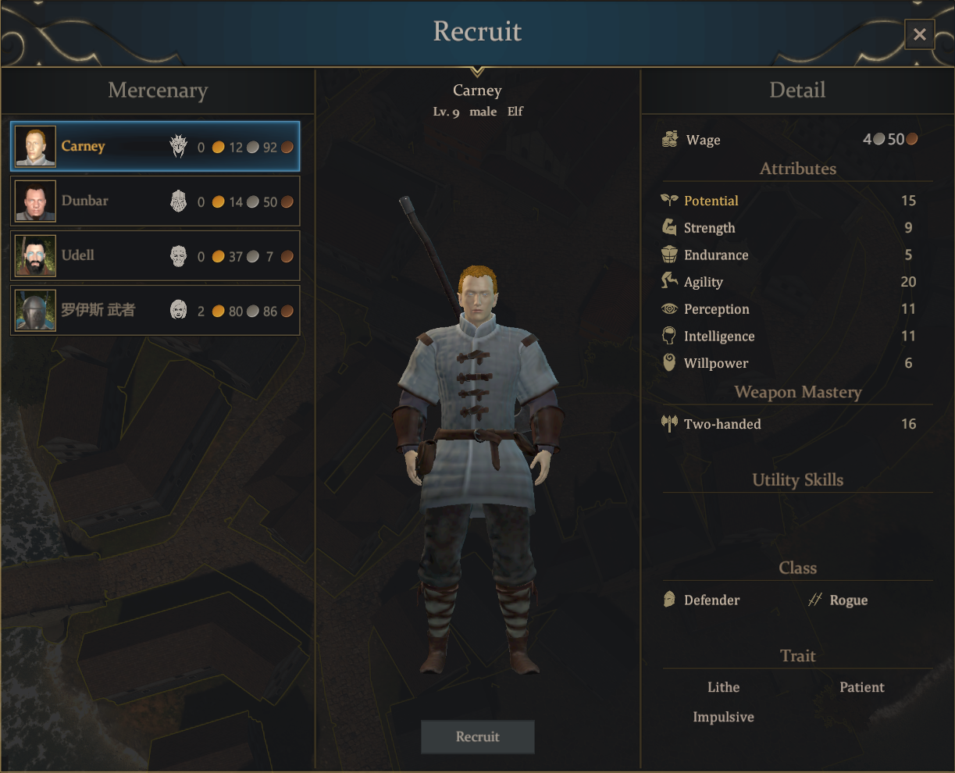Click the Recruit button
The image size is (955, 773).
[x=478, y=736]
